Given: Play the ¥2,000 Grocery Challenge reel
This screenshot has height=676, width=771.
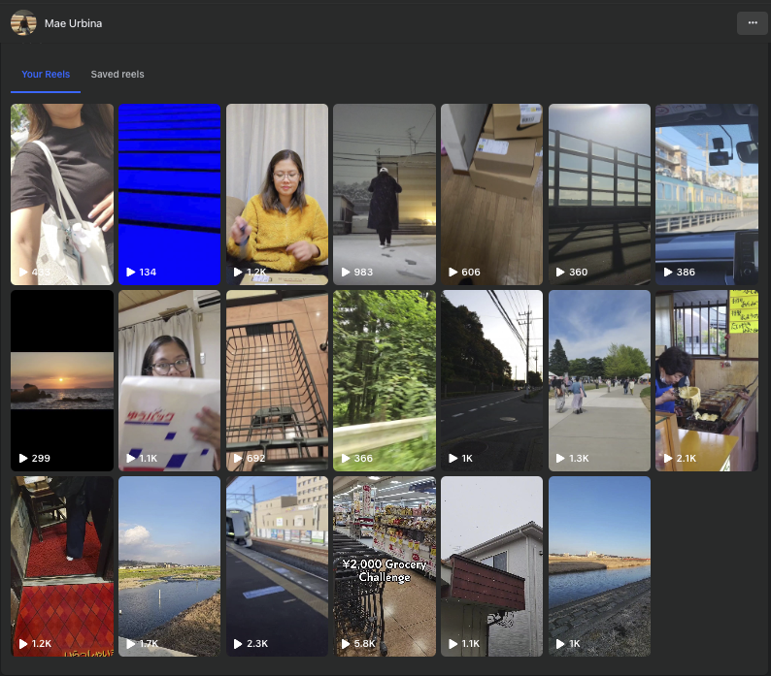Looking at the screenshot, I should [x=384, y=565].
